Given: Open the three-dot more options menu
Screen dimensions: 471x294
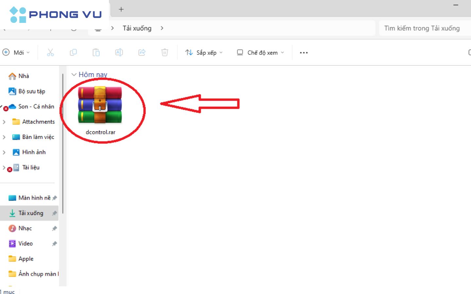Looking at the screenshot, I should [304, 53].
